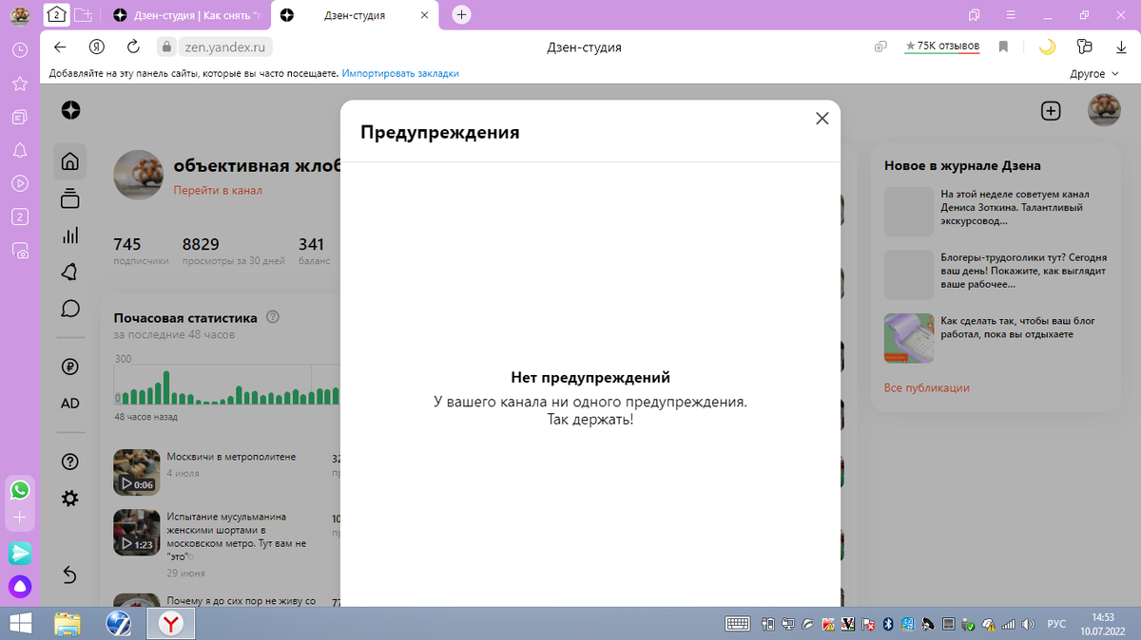
Task: Expand the Другое bookmarks dropdown
Action: pos(1093,73)
